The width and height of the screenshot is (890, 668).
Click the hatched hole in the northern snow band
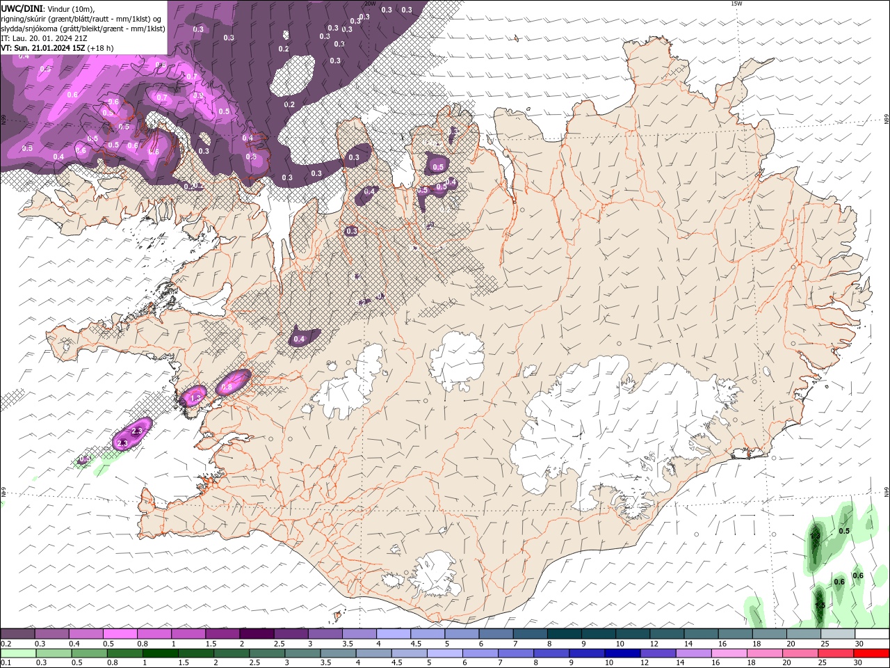coord(292,75)
